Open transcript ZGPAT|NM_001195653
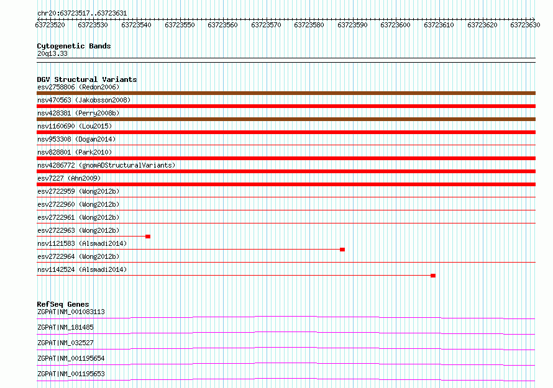 (71, 374)
